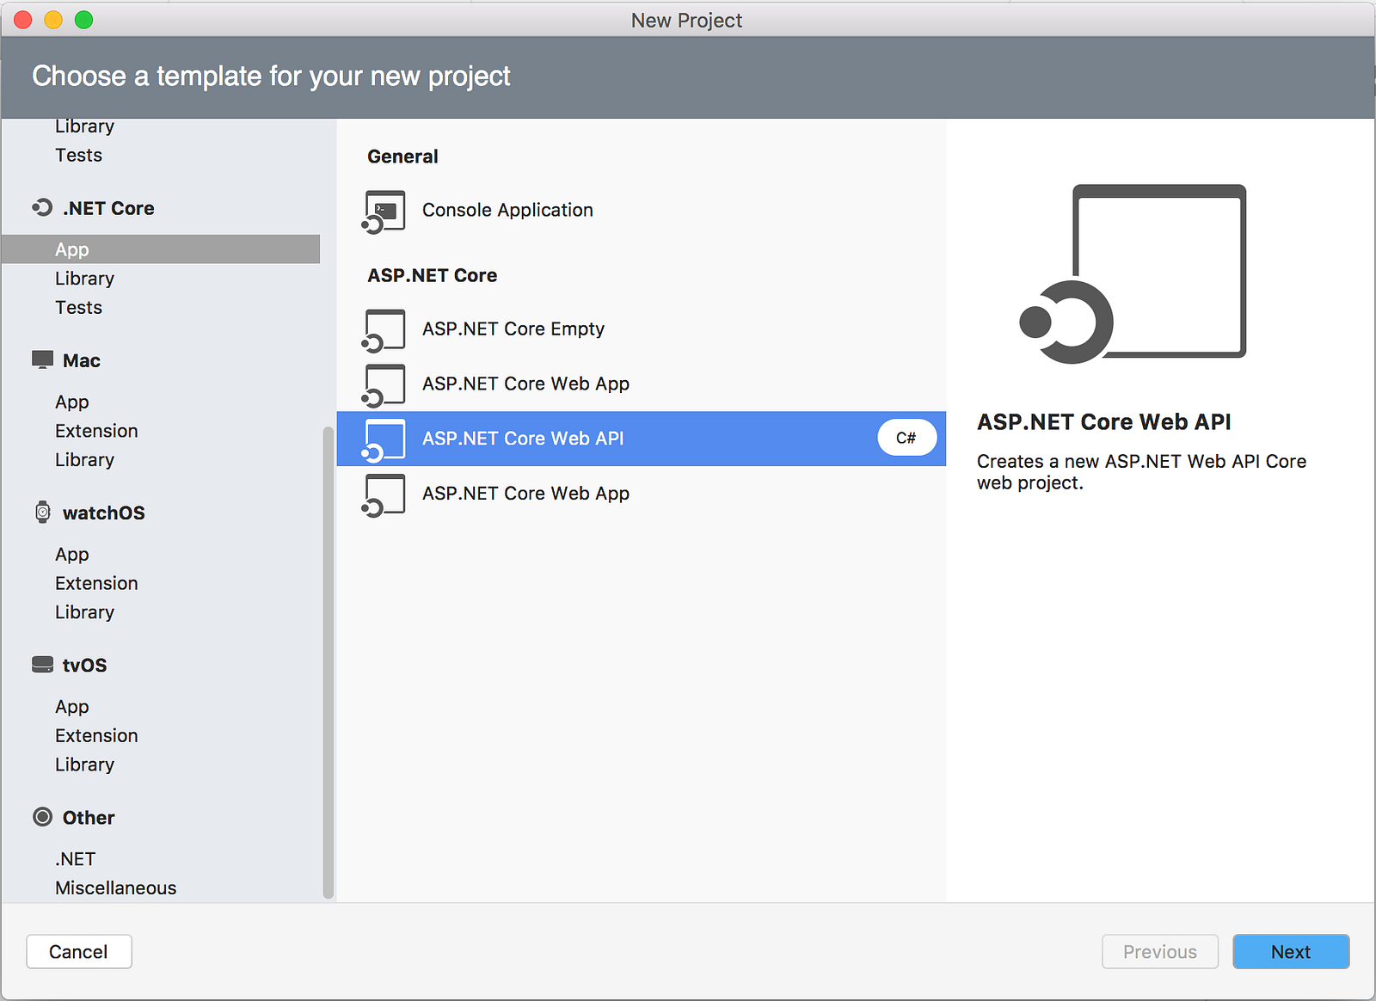Click the watchOS watch icon

coord(42,512)
